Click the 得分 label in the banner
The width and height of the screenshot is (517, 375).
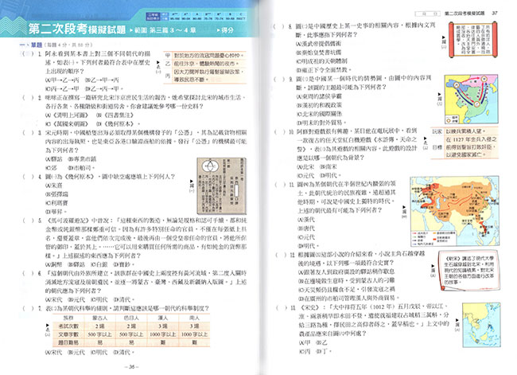[227, 30]
